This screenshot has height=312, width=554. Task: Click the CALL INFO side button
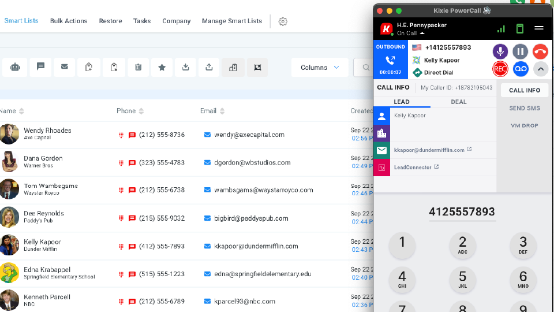coord(525,90)
